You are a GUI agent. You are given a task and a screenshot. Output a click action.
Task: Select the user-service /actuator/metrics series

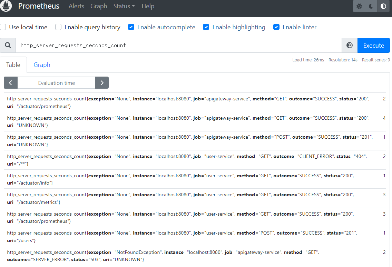click(195, 198)
